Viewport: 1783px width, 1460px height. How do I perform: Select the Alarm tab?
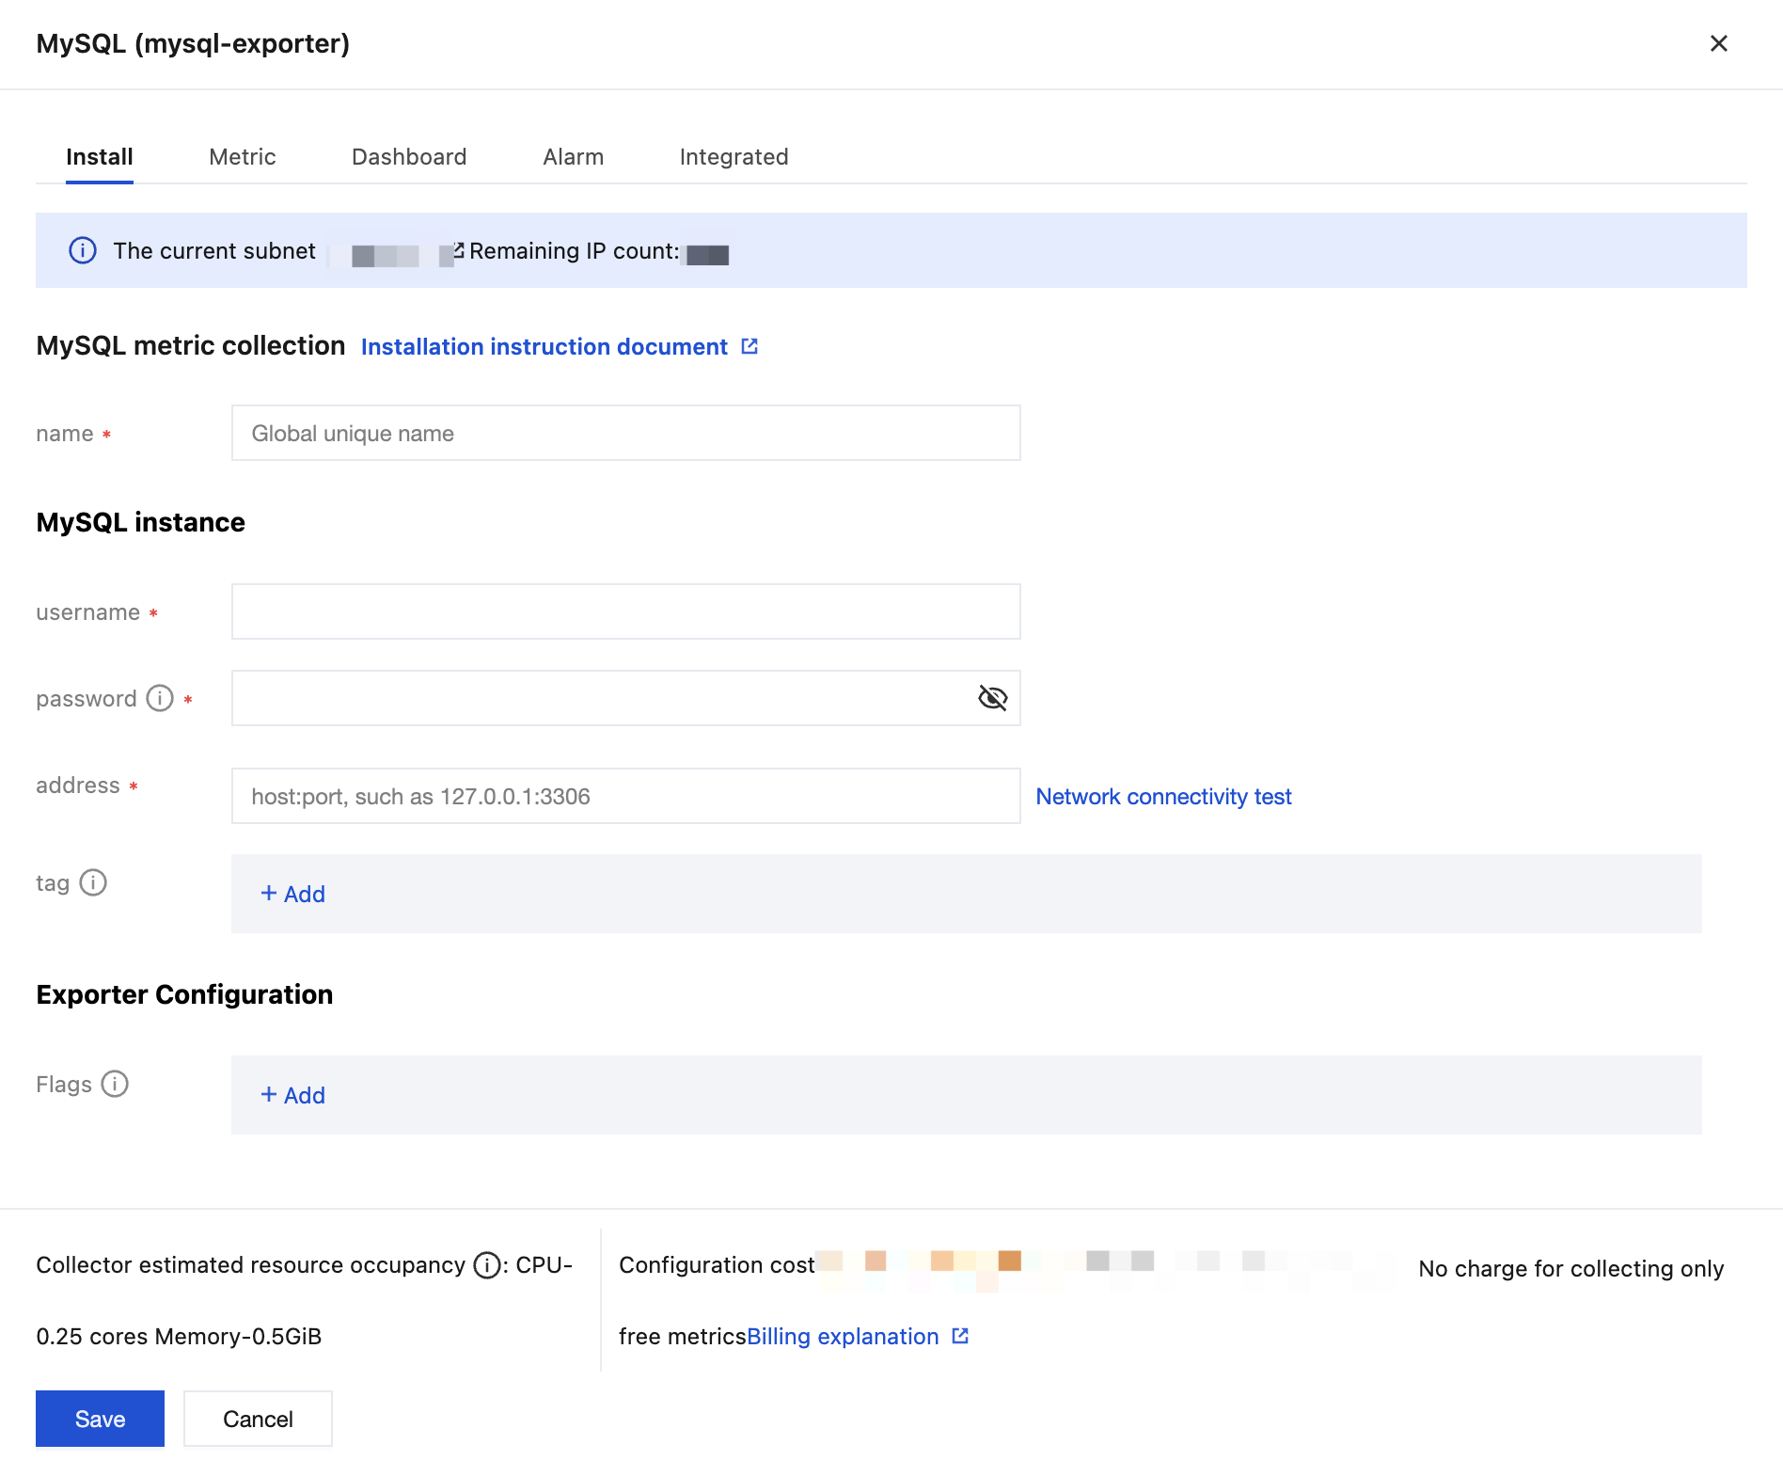[x=573, y=157]
